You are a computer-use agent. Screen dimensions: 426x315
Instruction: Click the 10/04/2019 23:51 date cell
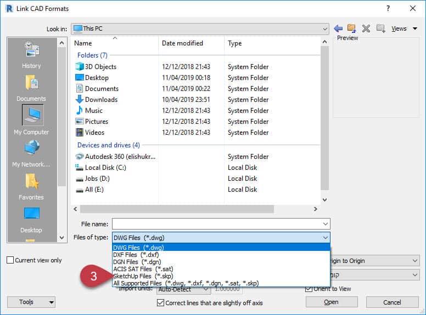coord(186,100)
